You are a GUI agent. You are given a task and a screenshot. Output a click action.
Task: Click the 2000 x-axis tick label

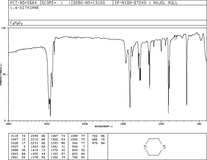point(85,124)
